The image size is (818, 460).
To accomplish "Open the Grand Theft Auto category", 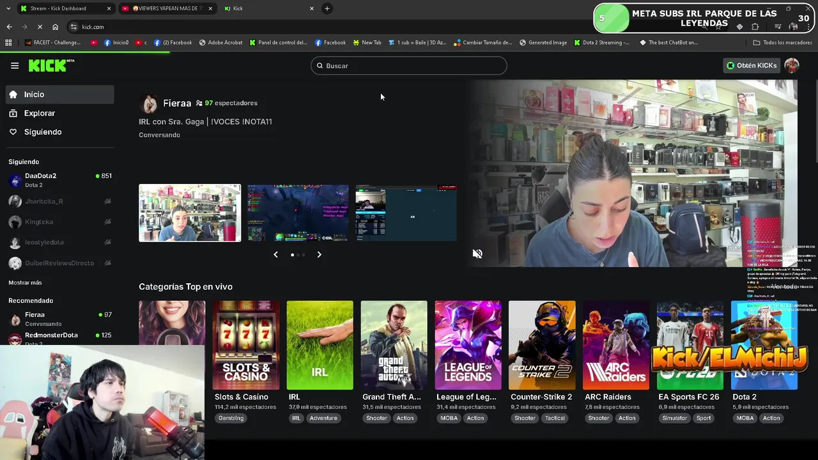I will [x=394, y=345].
